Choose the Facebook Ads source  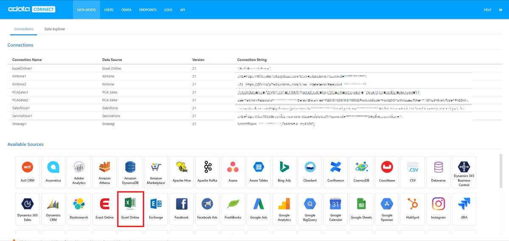click(207, 209)
